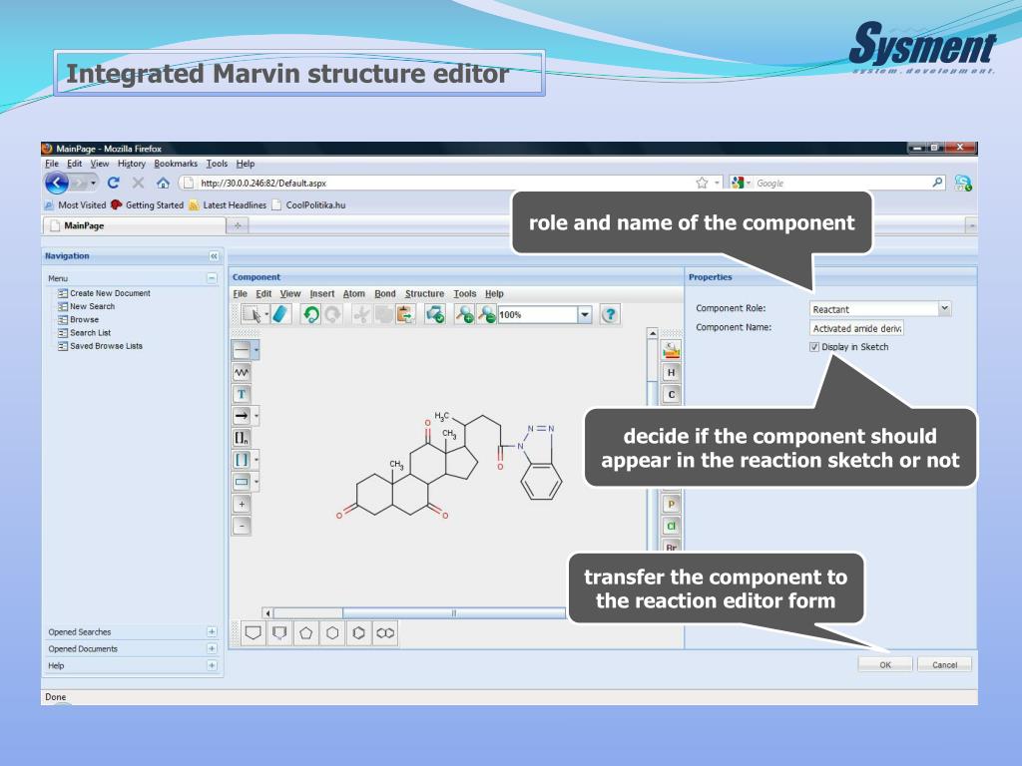The image size is (1022, 766).
Task: Click the greyed Redo arrow
Action: (x=333, y=314)
